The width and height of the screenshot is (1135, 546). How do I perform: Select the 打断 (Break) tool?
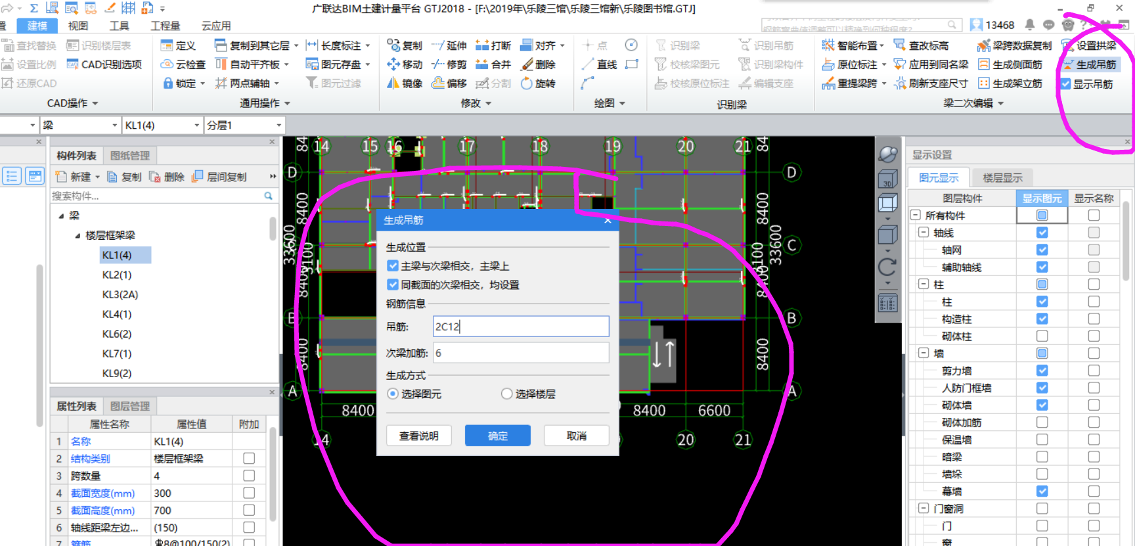click(493, 45)
